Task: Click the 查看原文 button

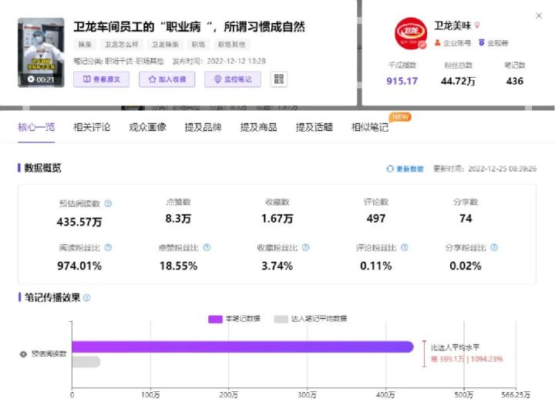Action: (101, 79)
